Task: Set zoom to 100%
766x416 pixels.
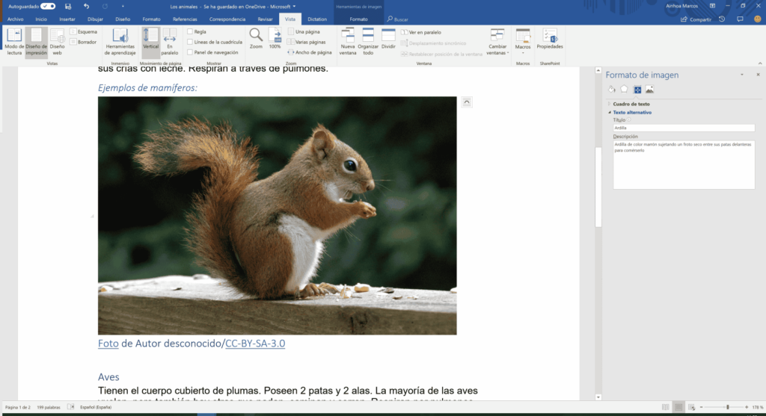Action: [x=275, y=39]
